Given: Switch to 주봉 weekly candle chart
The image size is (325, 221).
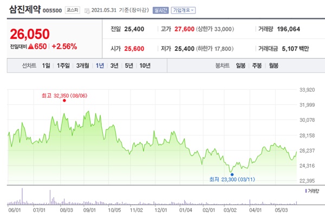Looking at the screenshot, I should coord(257,66).
